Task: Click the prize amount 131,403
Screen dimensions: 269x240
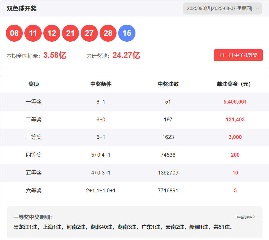Action: pos(235,119)
